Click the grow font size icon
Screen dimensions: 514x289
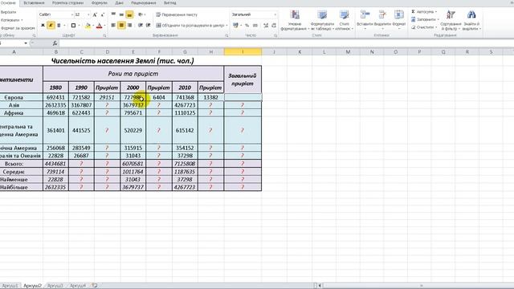coord(95,14)
